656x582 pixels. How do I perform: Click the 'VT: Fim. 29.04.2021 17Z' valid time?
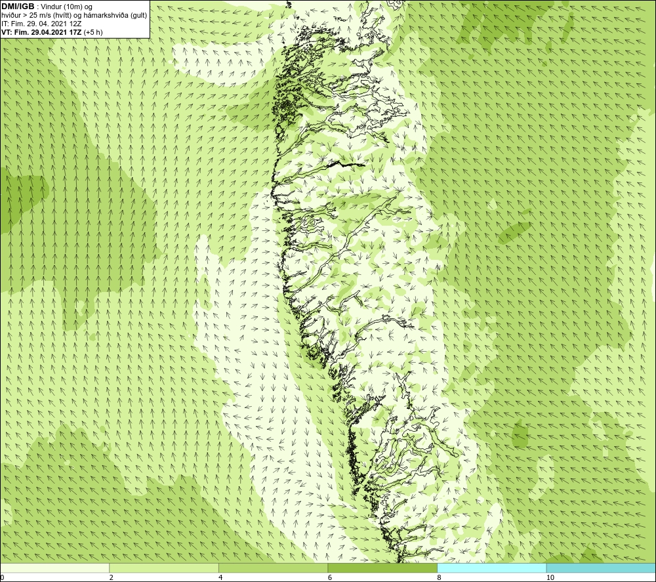pyautogui.click(x=42, y=32)
